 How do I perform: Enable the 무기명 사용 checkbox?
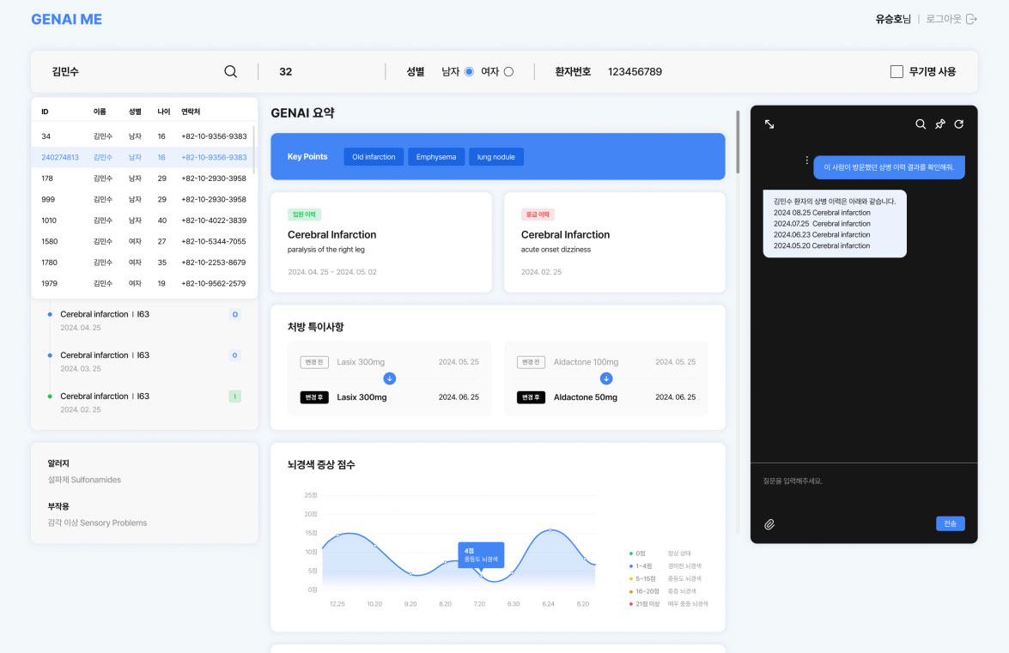pos(897,72)
